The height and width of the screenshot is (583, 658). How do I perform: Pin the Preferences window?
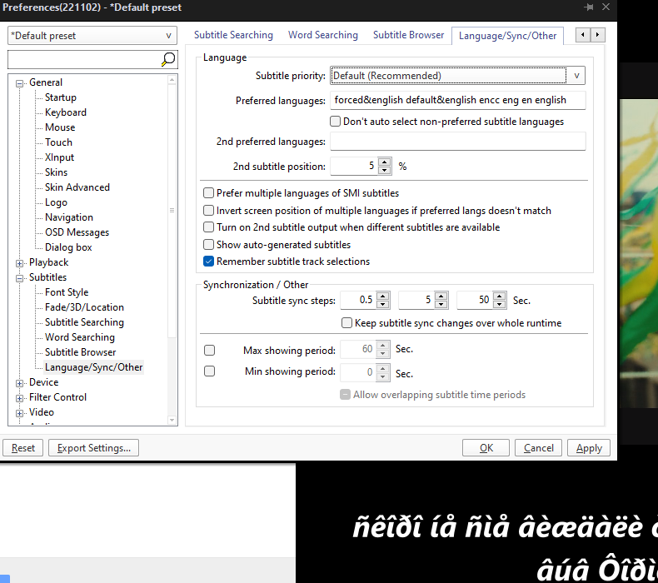(x=589, y=7)
